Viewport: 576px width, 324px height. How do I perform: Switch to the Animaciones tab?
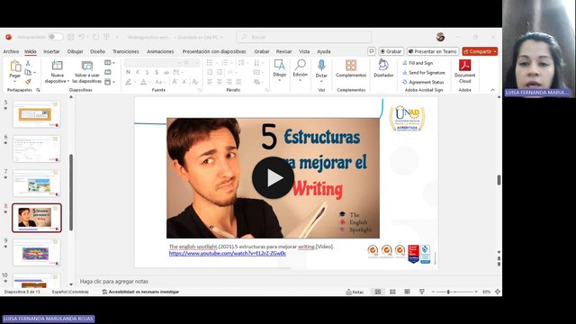point(160,51)
